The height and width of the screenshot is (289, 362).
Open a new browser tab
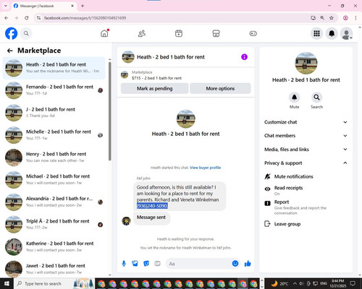83,6
